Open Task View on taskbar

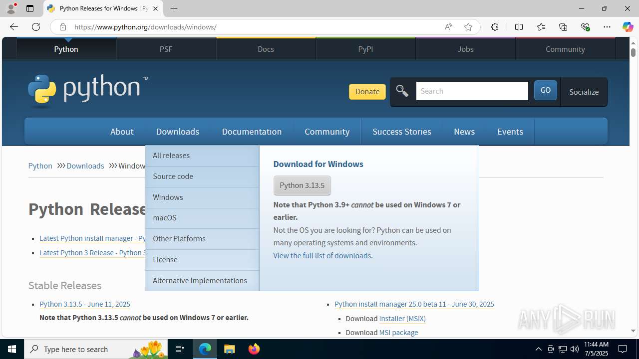(x=180, y=349)
